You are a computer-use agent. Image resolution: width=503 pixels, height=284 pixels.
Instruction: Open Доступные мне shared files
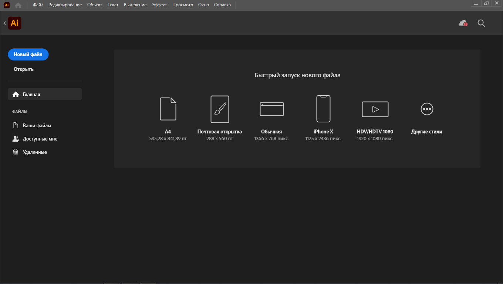coord(40,139)
